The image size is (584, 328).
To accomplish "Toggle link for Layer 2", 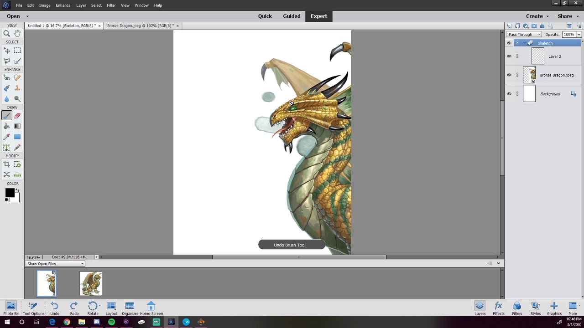I will (x=517, y=56).
